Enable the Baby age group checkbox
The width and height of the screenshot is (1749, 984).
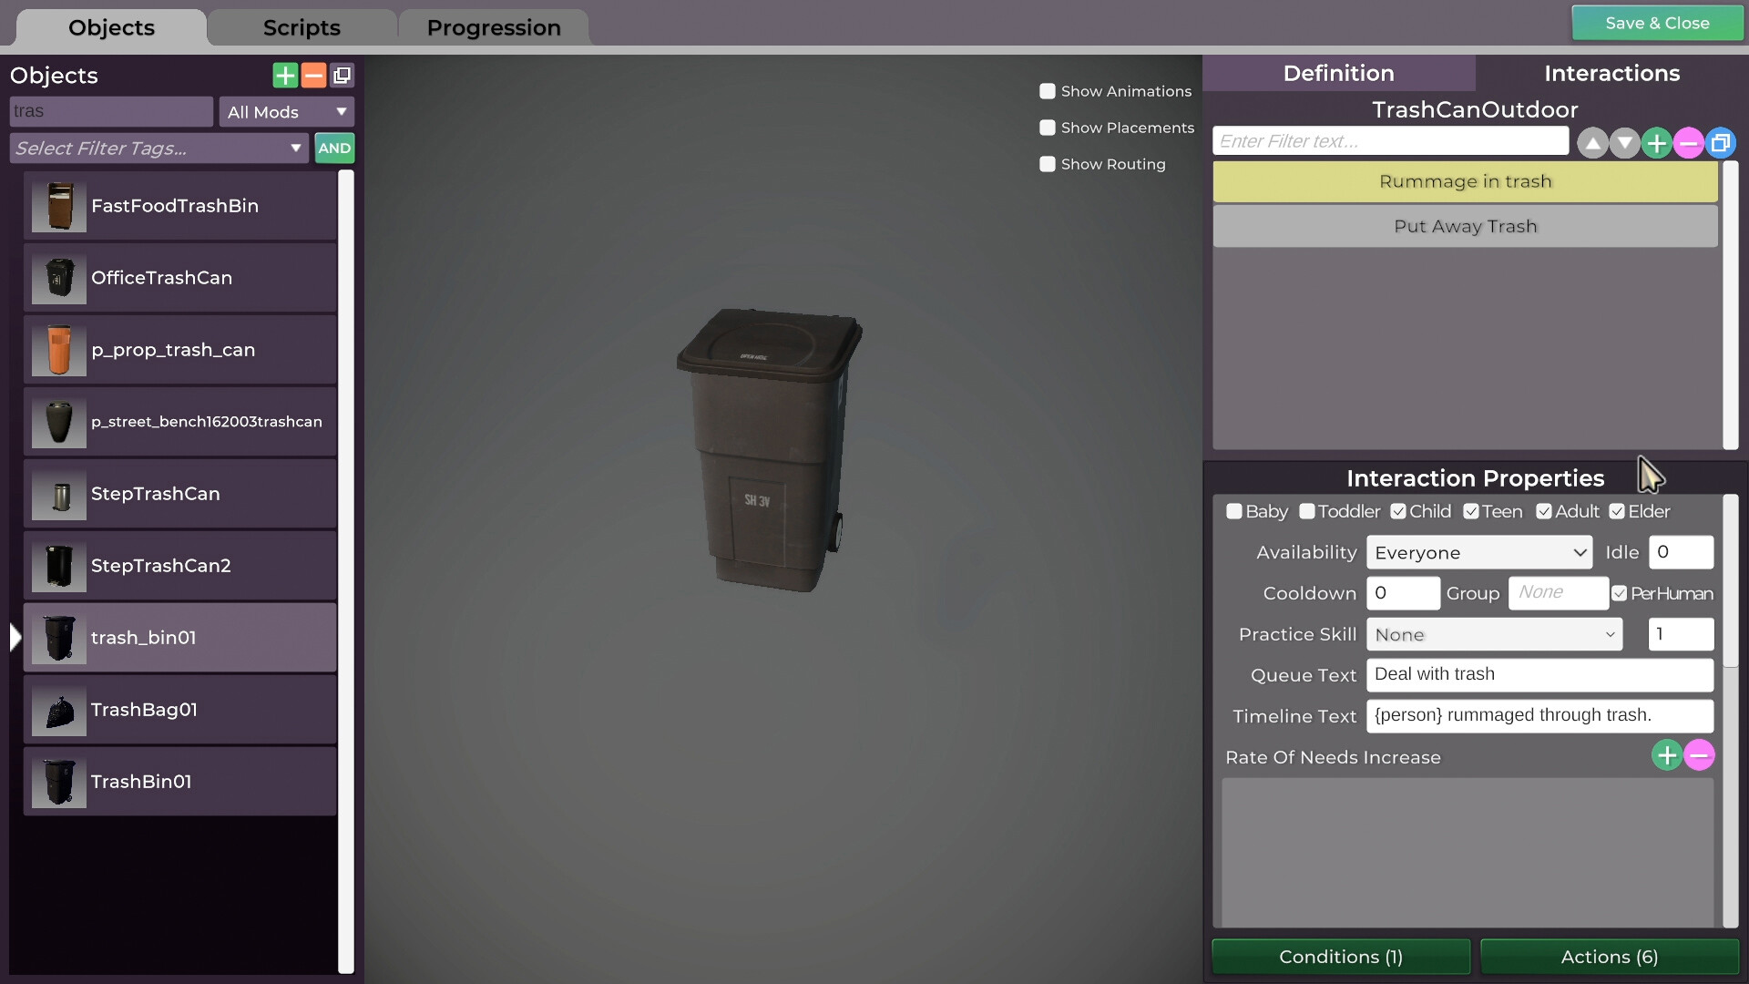pyautogui.click(x=1232, y=510)
